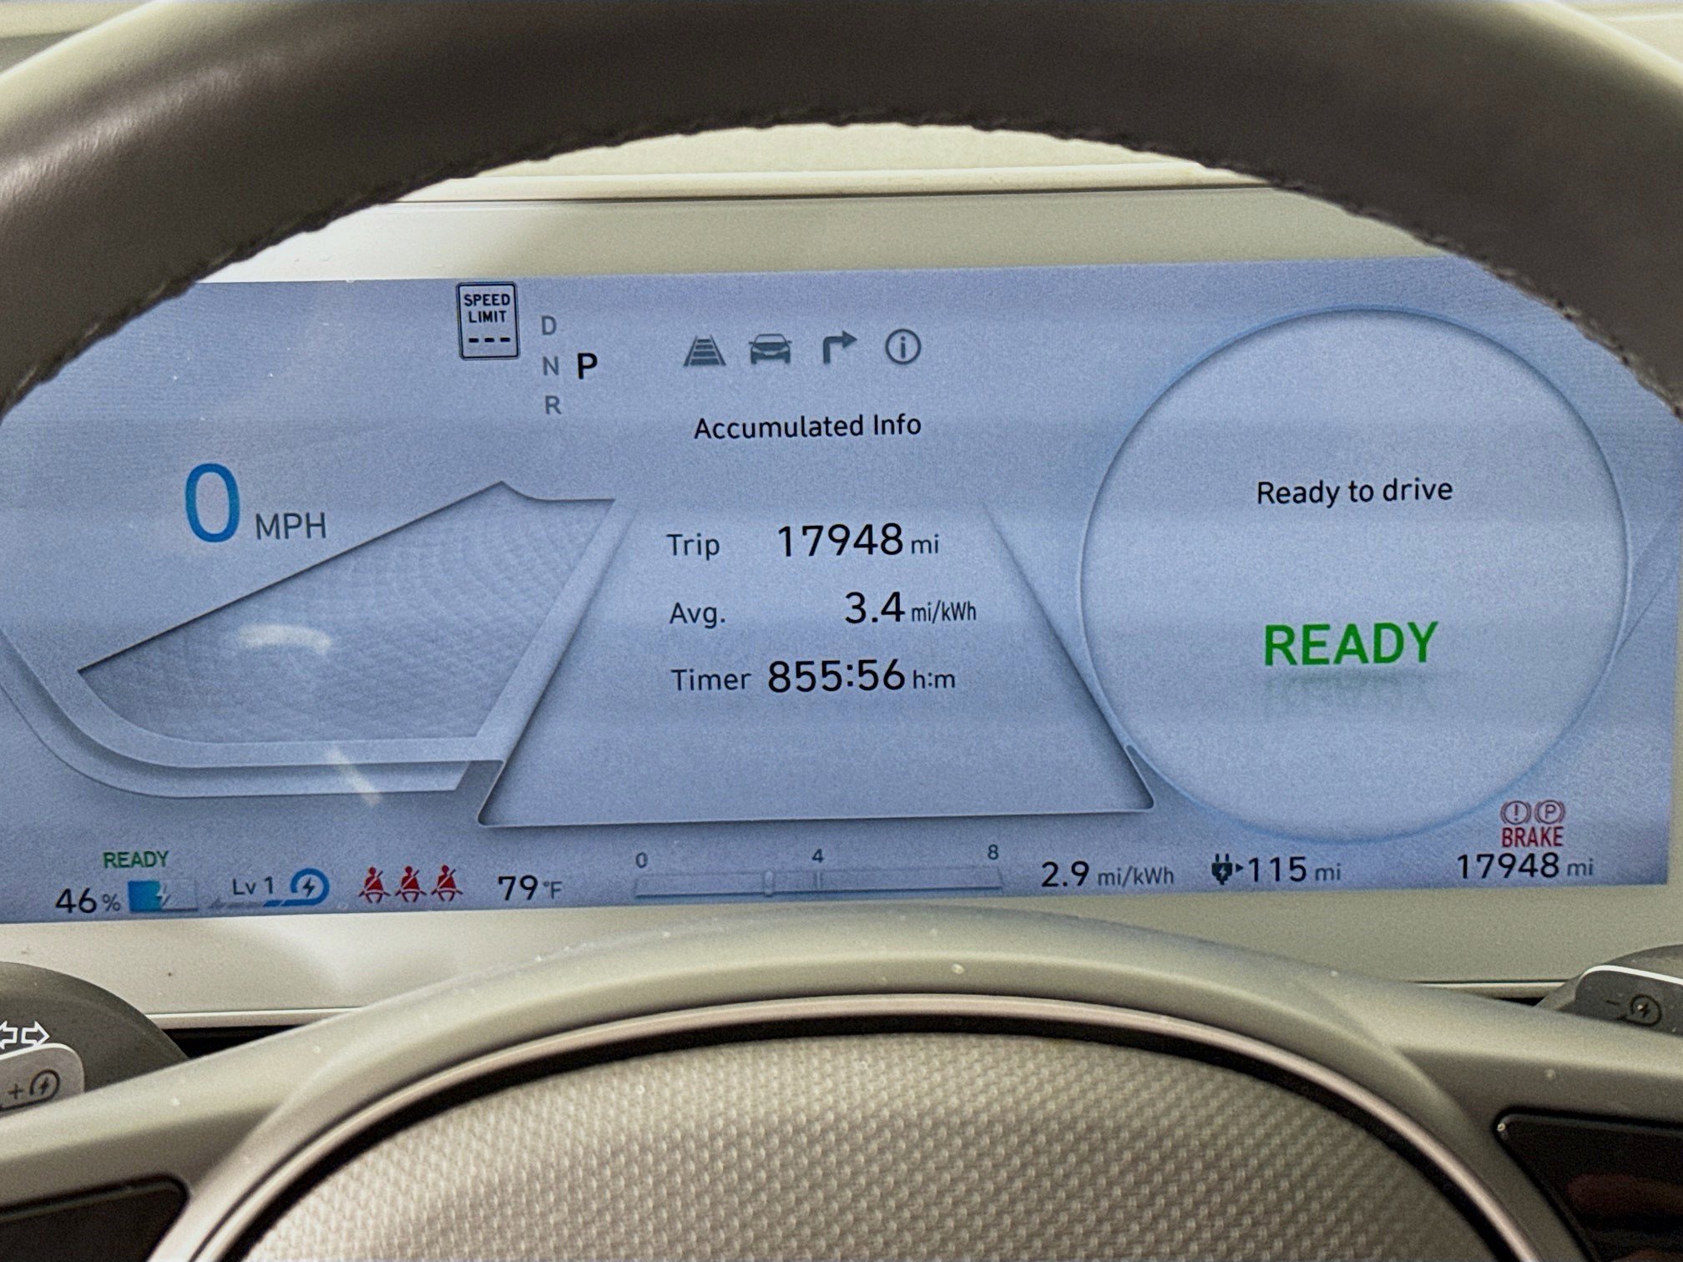Select the P gear indicator
This screenshot has width=1683, height=1262.
pos(587,366)
